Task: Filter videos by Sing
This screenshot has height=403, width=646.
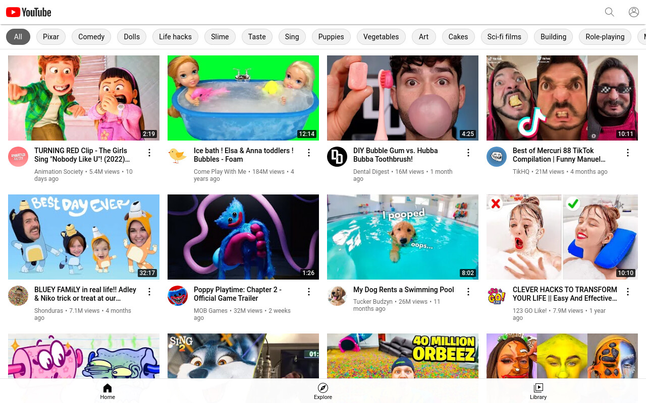Action: [292, 37]
